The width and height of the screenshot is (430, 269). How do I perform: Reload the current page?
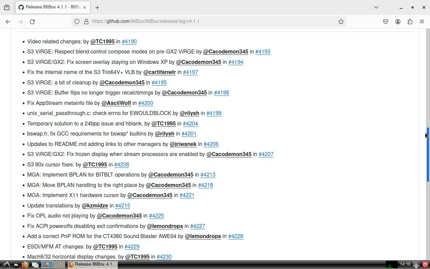coord(32,22)
